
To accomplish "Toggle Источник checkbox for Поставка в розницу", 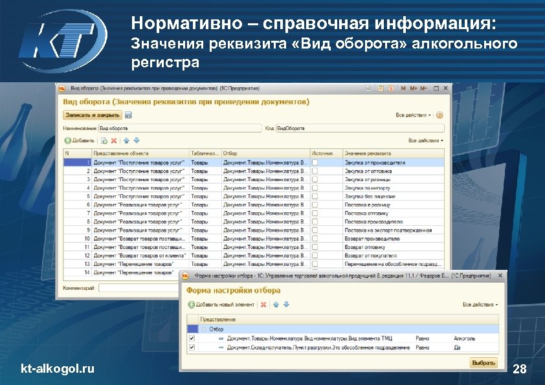I will pos(315,204).
